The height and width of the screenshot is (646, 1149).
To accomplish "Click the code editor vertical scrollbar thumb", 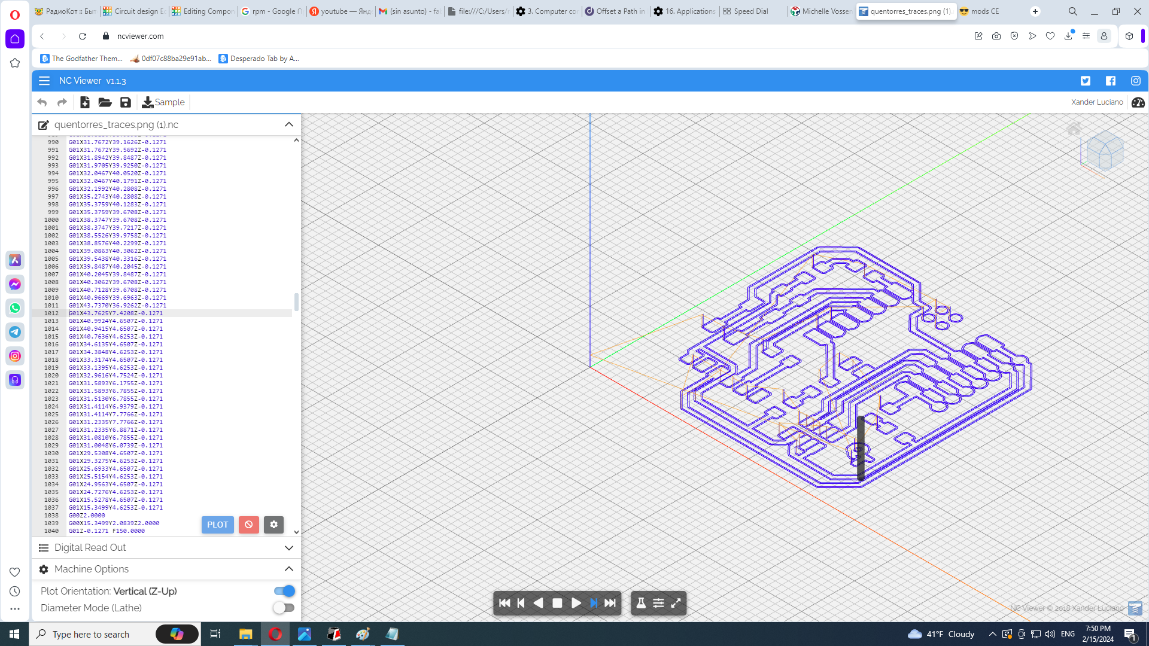I will [296, 302].
